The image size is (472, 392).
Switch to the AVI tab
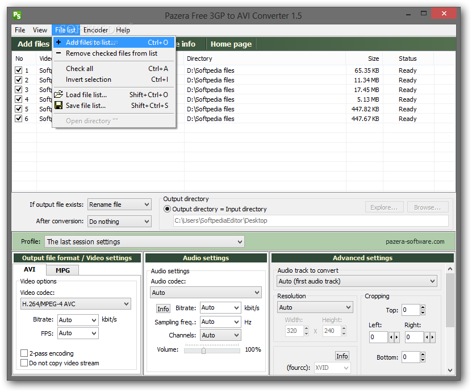pyautogui.click(x=30, y=269)
